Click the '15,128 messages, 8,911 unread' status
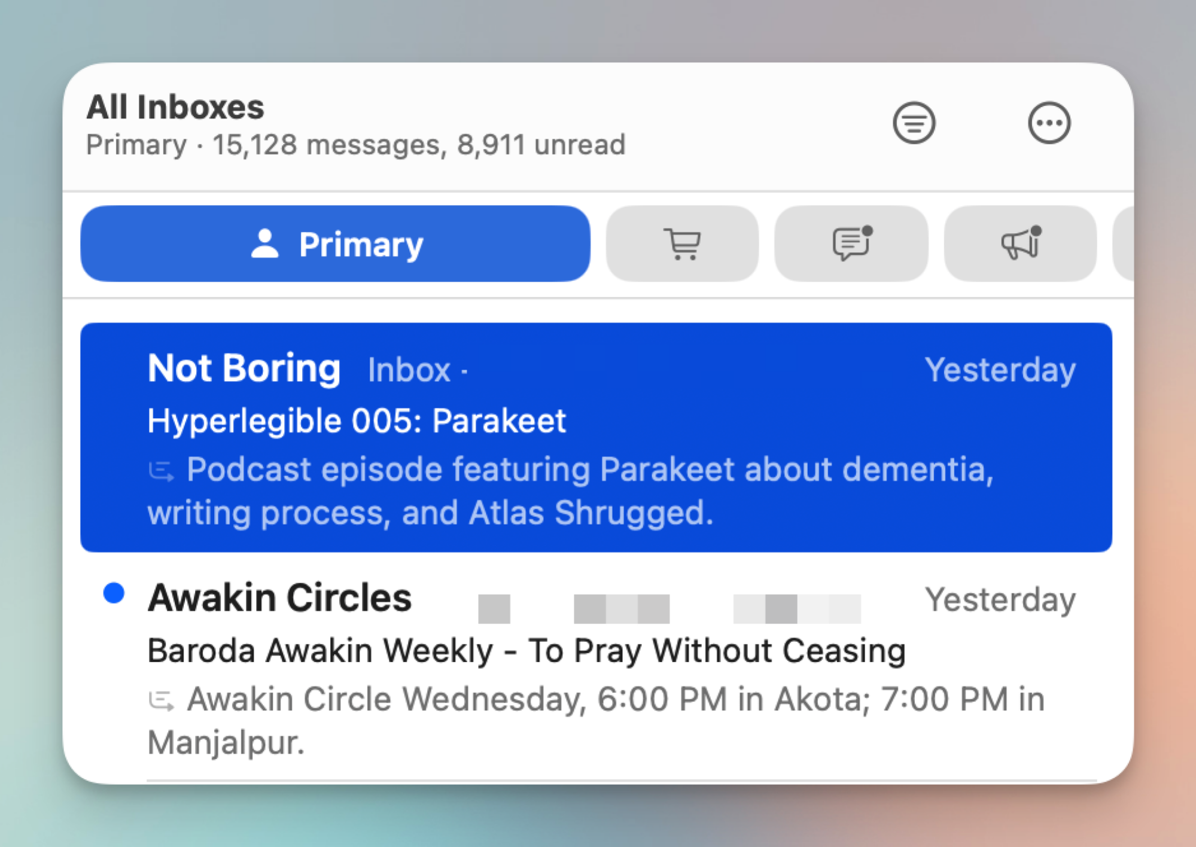 (x=419, y=145)
